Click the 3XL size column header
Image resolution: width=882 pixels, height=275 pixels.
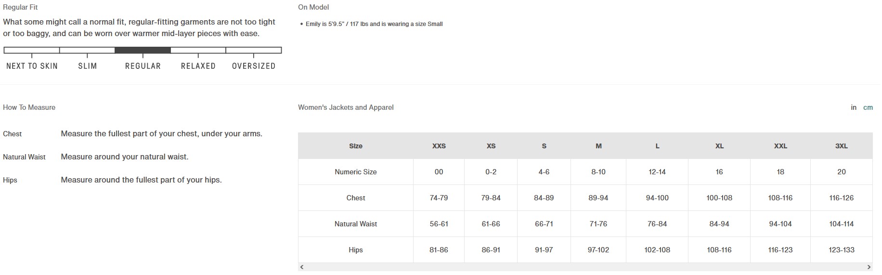(x=841, y=146)
